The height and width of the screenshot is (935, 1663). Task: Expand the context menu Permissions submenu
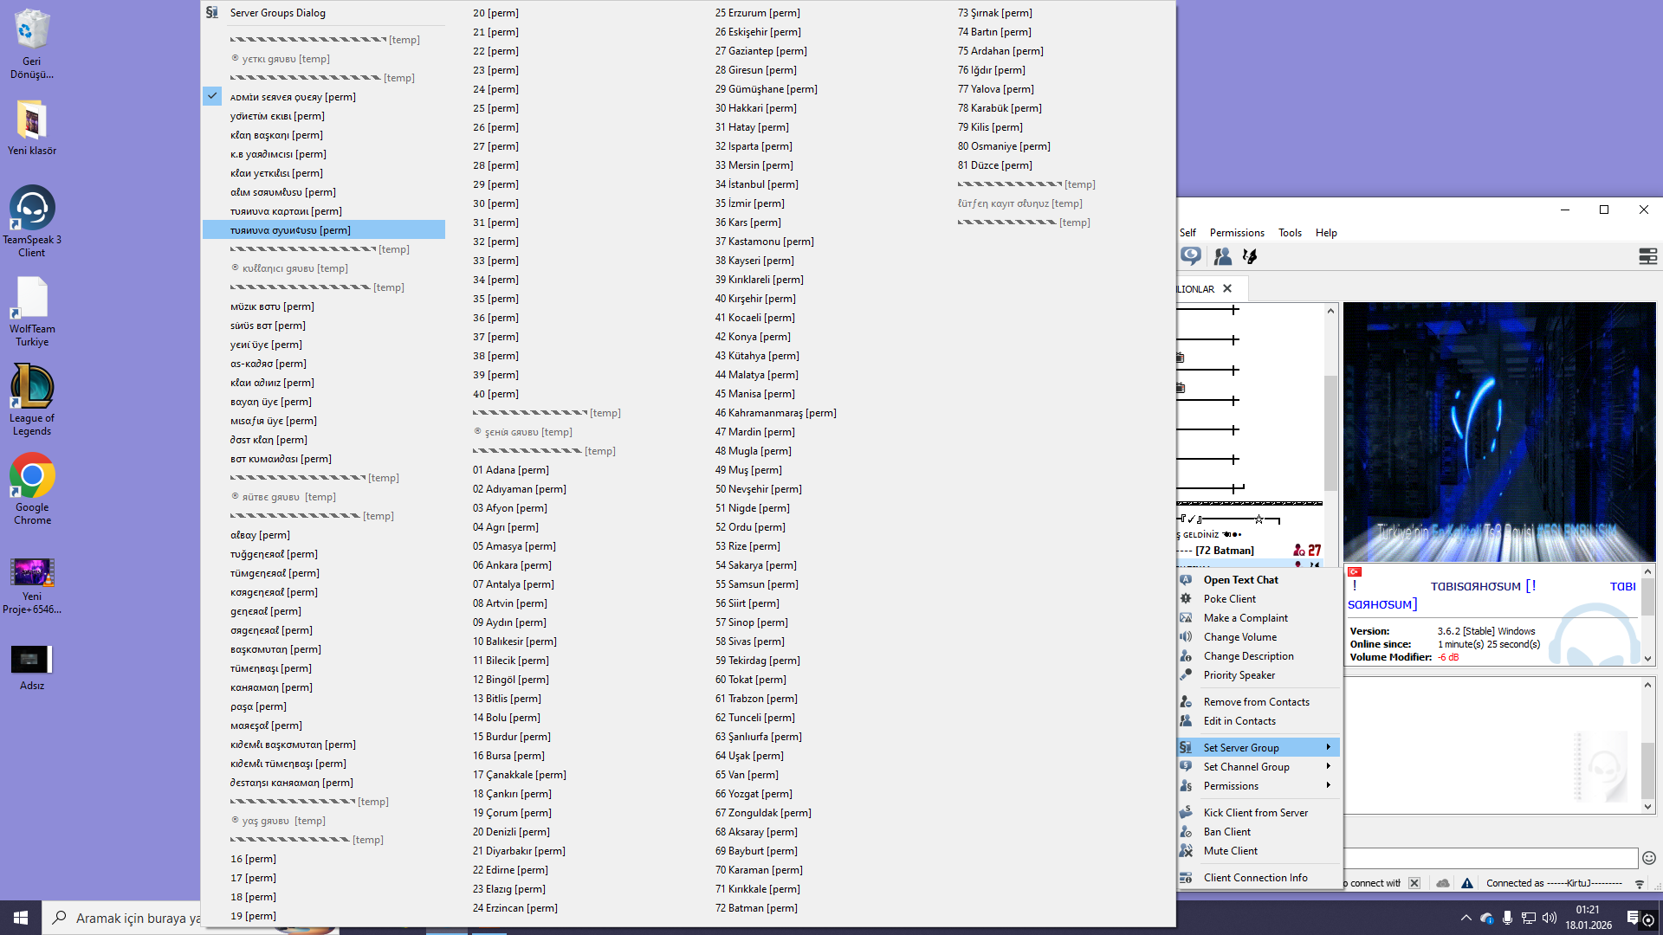[1259, 786]
